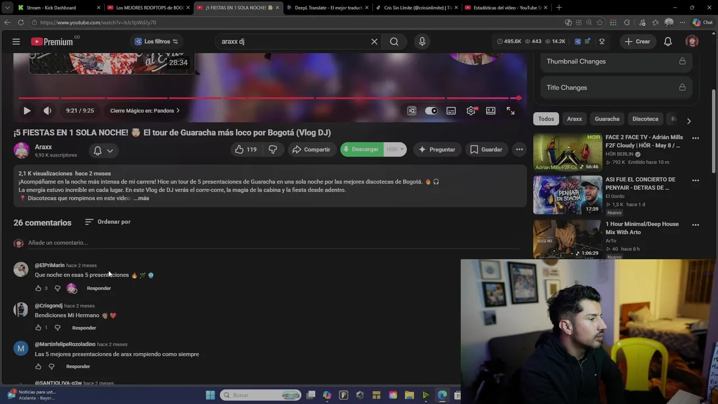Dislike the @MartinfelipeRozoladino comment
The width and height of the screenshot is (718, 404).
click(51, 366)
